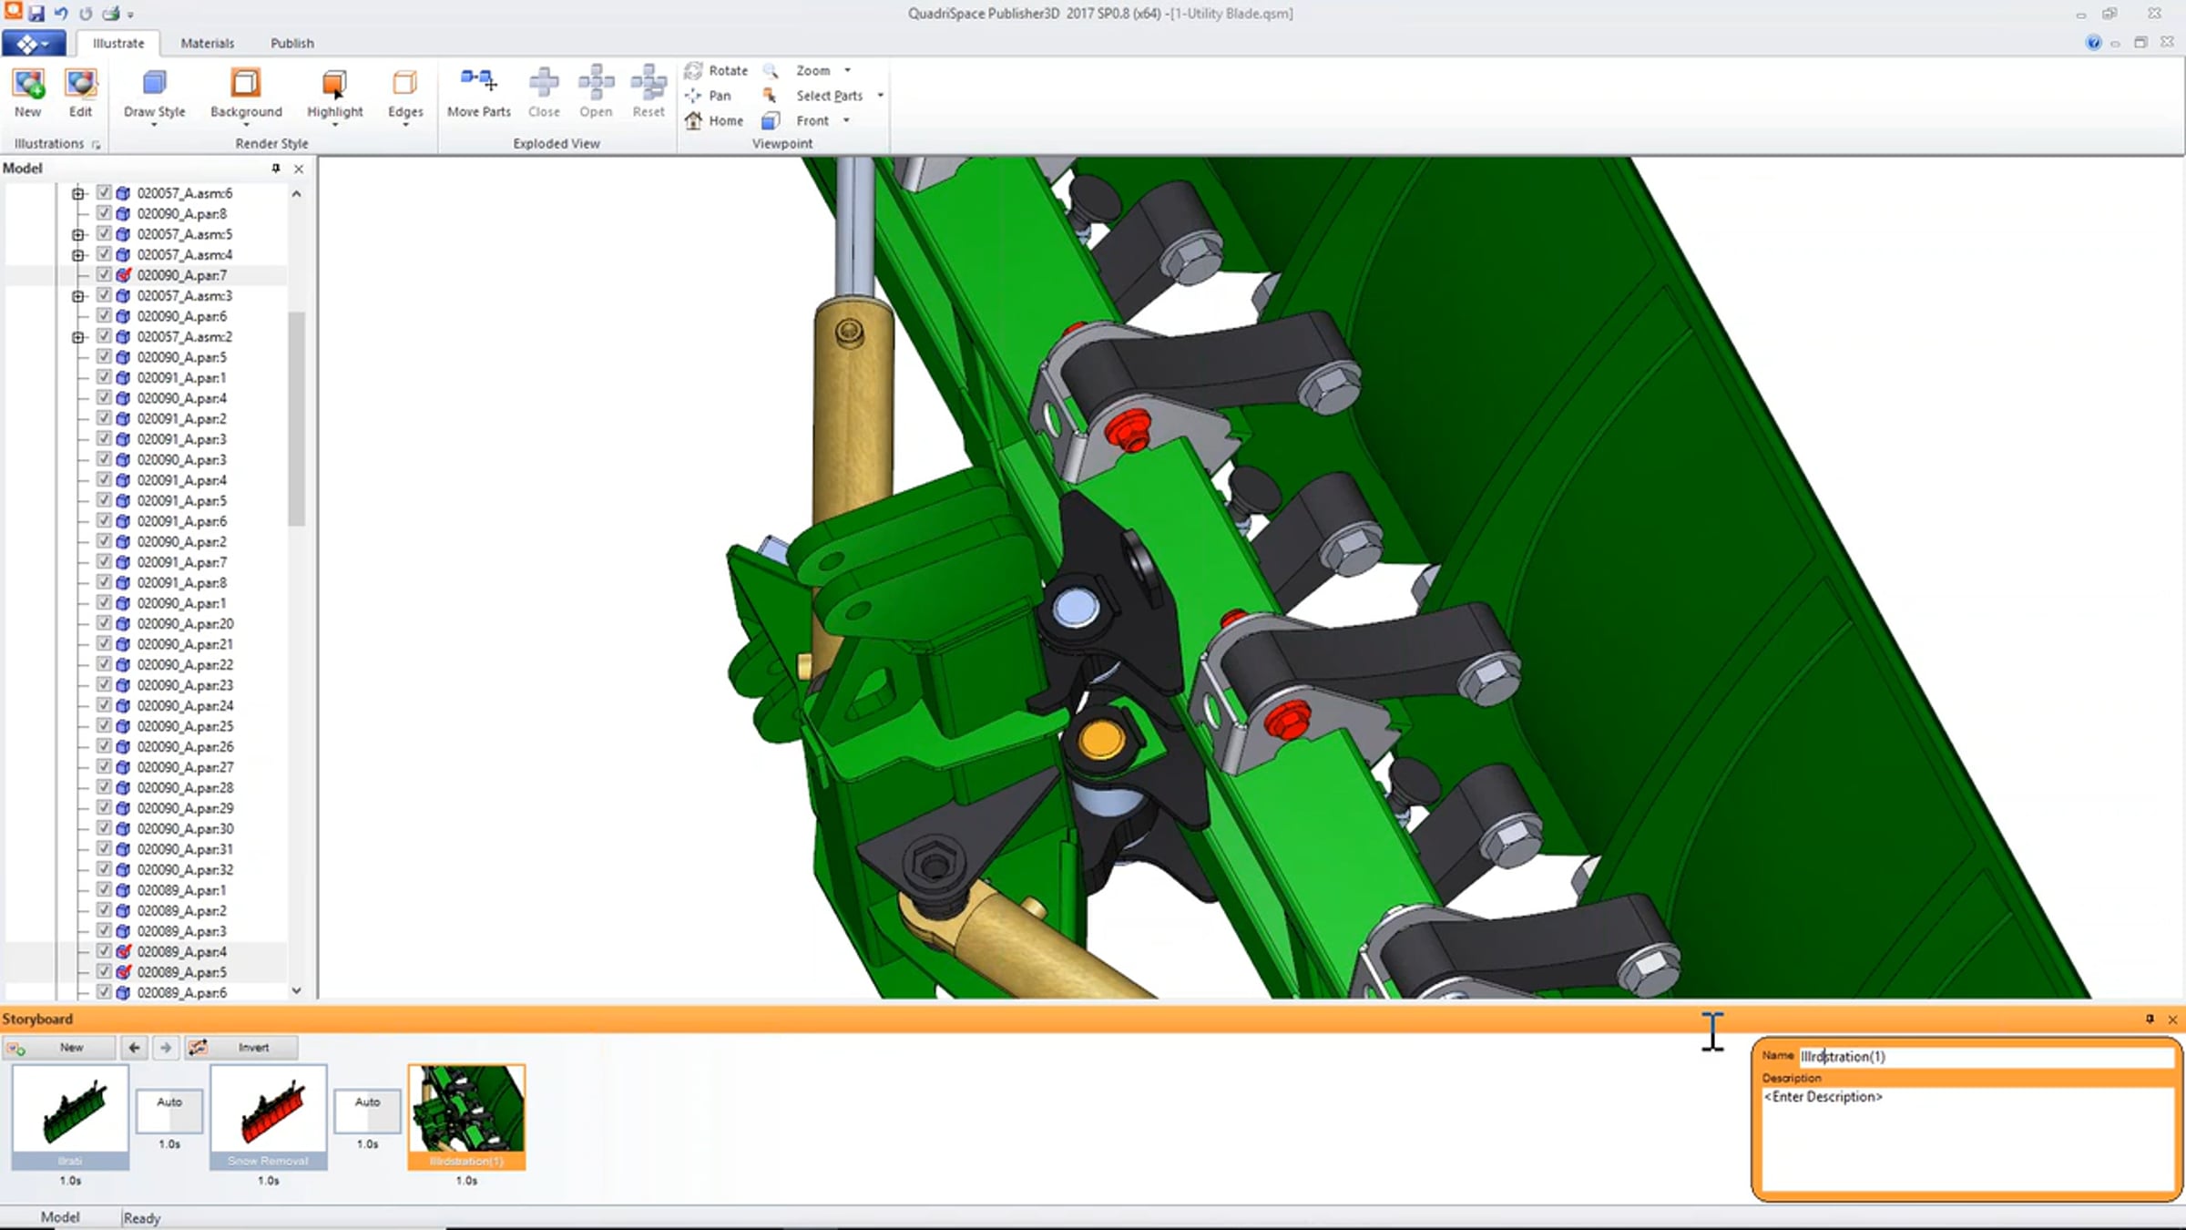Click the storyboard settings icon beside Invert

[198, 1048]
